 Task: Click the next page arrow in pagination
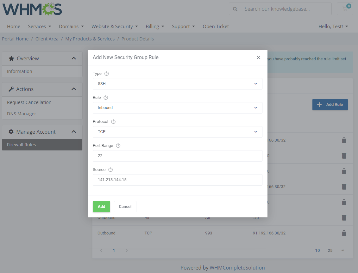coord(126,250)
